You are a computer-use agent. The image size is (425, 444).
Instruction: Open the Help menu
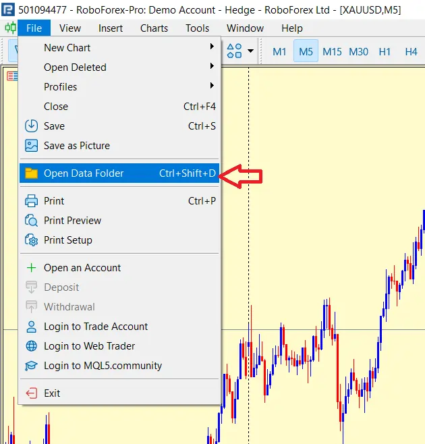292,28
